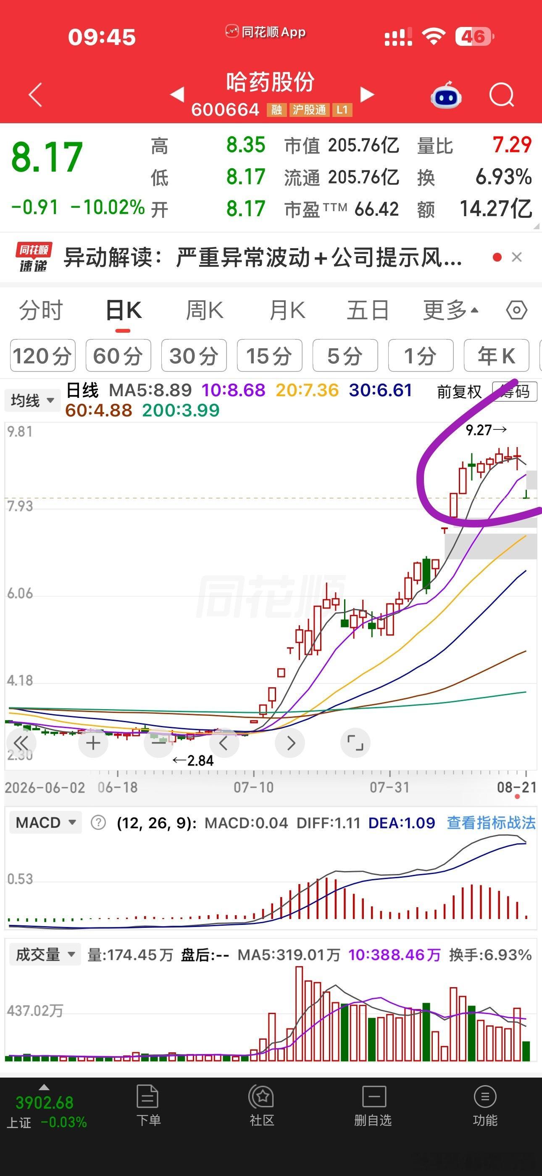Viewport: 542px width, 1176px height.
Task: Select the 1分 period
Action: [421, 356]
